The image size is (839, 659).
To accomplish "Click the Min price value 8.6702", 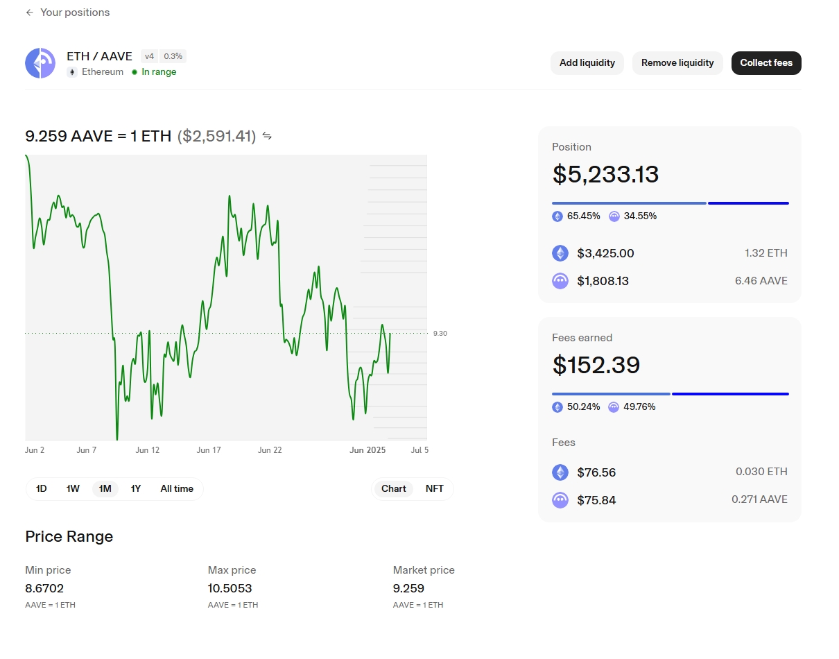I will click(x=44, y=588).
